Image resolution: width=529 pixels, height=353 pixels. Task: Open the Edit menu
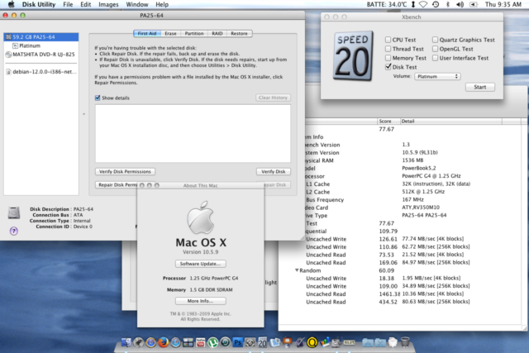coord(86,4)
